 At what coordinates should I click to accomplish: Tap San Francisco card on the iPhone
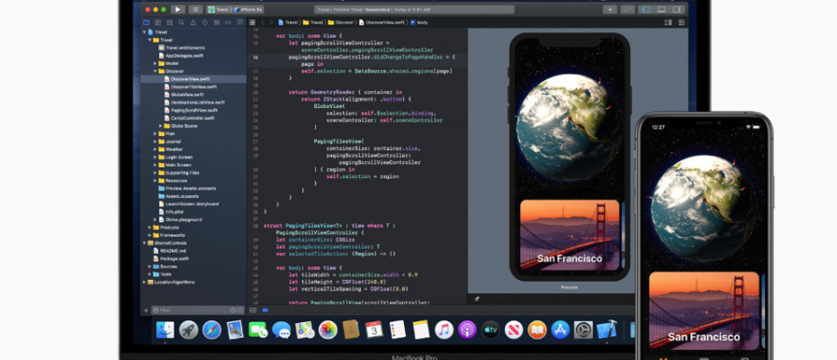pyautogui.click(x=704, y=310)
